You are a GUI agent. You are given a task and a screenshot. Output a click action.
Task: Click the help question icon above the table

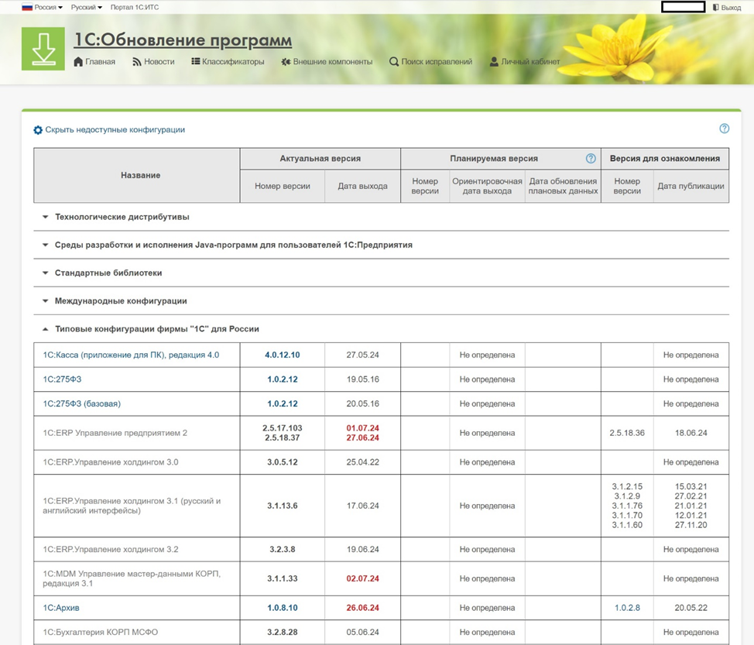pyautogui.click(x=724, y=129)
